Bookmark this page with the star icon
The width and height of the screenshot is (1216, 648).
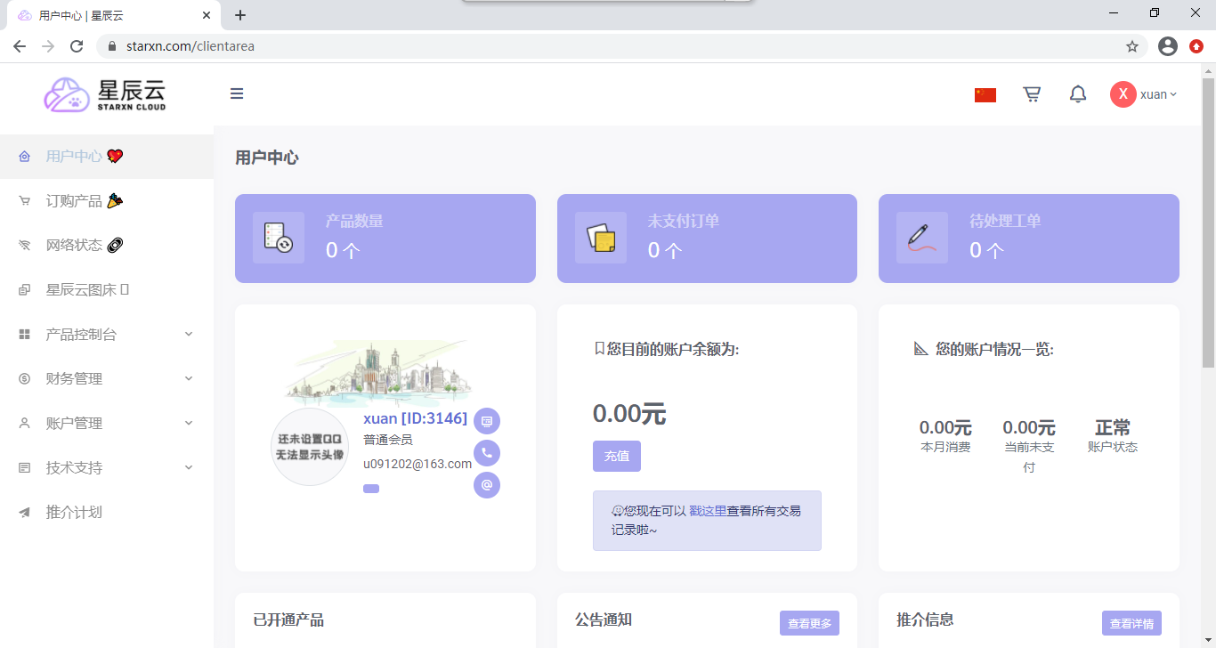1132,46
